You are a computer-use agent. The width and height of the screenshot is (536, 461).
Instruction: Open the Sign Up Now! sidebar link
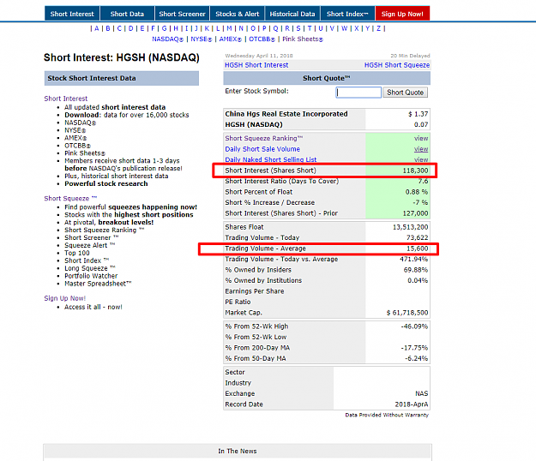(65, 298)
